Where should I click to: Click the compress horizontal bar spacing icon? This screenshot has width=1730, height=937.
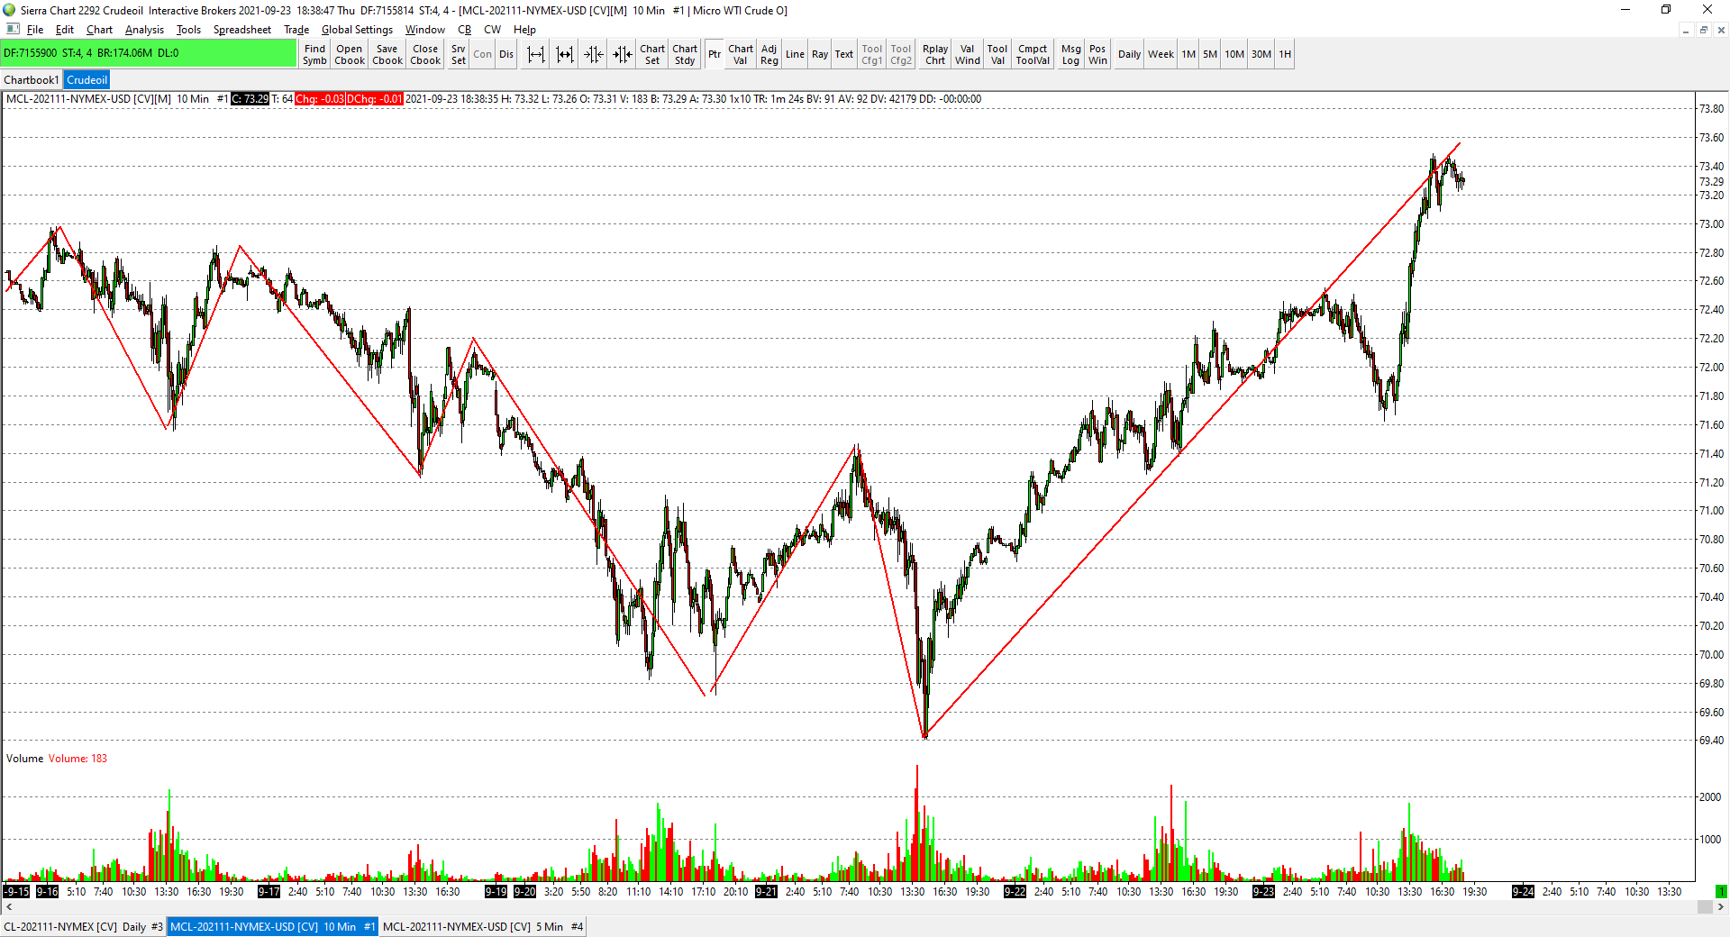565,55
